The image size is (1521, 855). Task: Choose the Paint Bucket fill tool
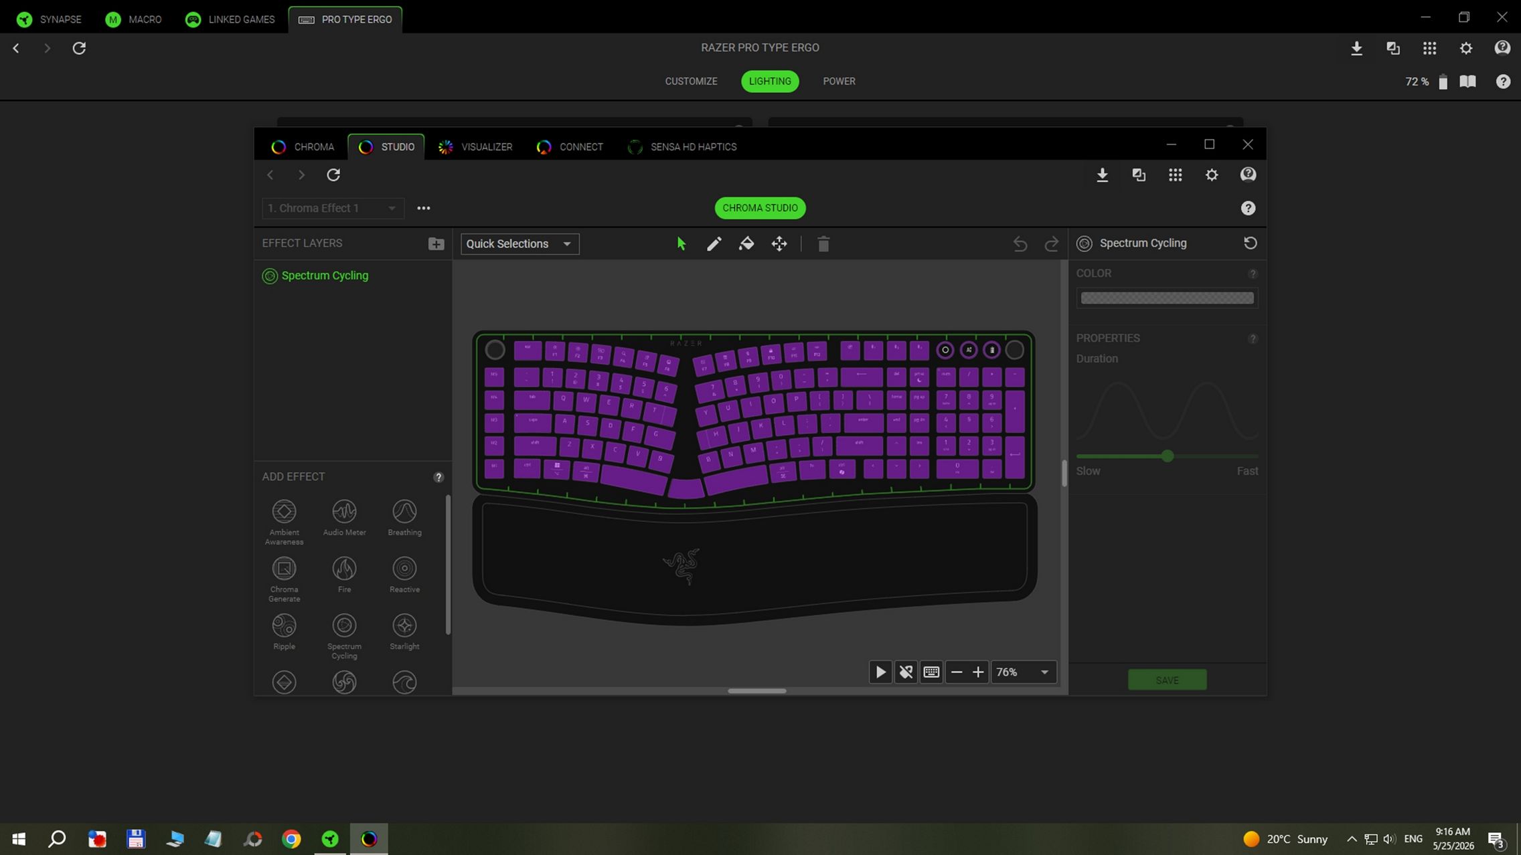pos(746,244)
